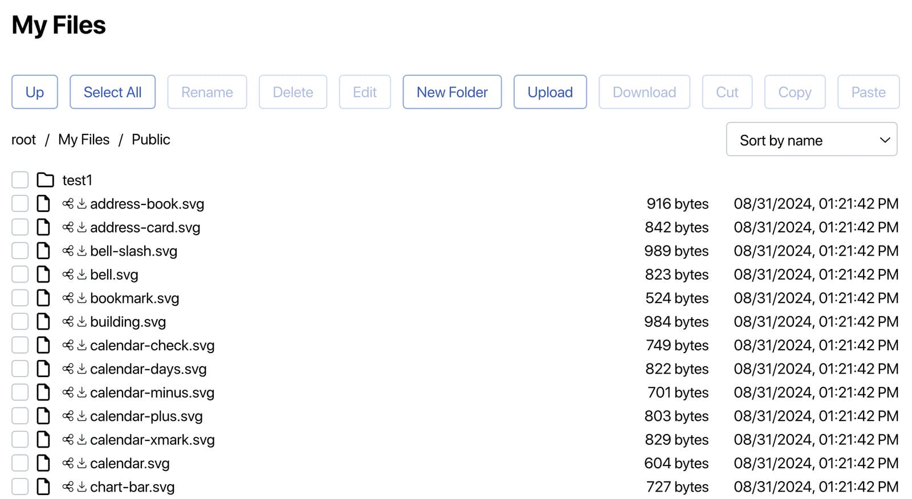Click share icon for address-book.svg
The image size is (912, 499).
pos(68,204)
